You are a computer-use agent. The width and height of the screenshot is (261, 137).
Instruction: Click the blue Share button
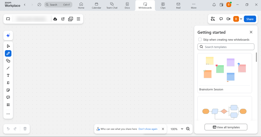pos(250,19)
